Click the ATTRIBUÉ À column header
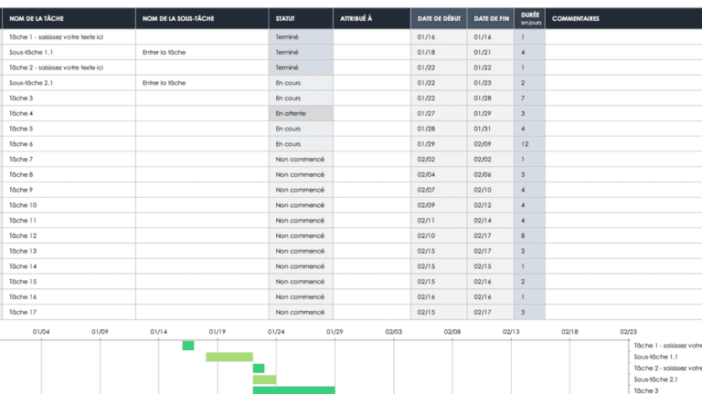 click(x=372, y=18)
